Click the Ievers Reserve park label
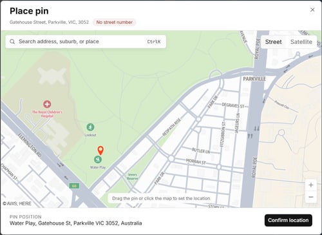 [x=133, y=176]
